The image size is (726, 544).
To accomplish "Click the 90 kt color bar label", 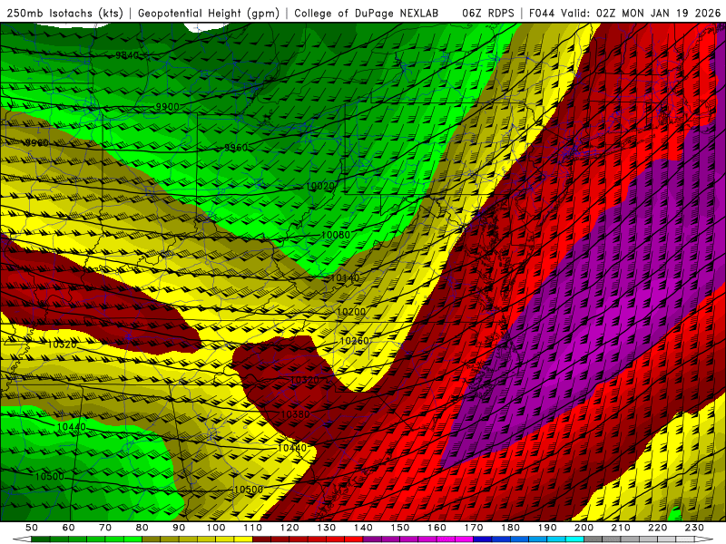I will (179, 528).
